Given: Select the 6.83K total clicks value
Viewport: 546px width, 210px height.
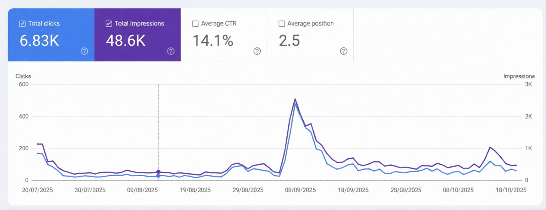Looking at the screenshot, I should (x=39, y=41).
